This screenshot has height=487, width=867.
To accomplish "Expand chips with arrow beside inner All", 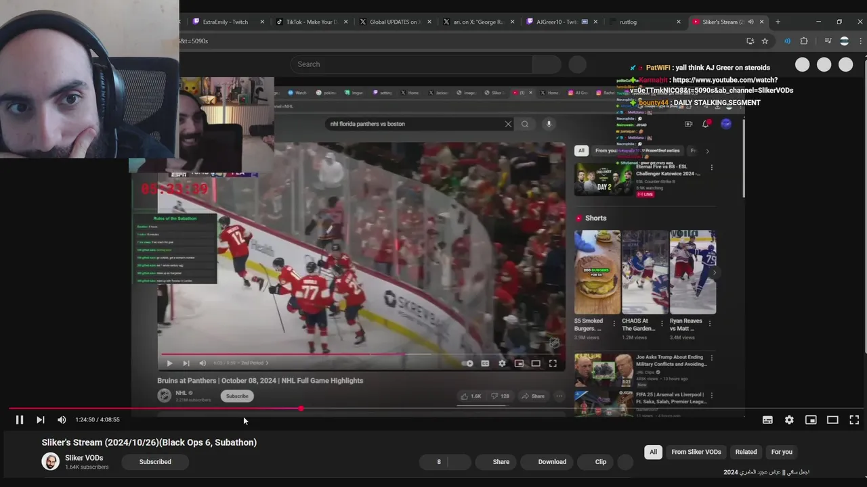I will [x=707, y=151].
